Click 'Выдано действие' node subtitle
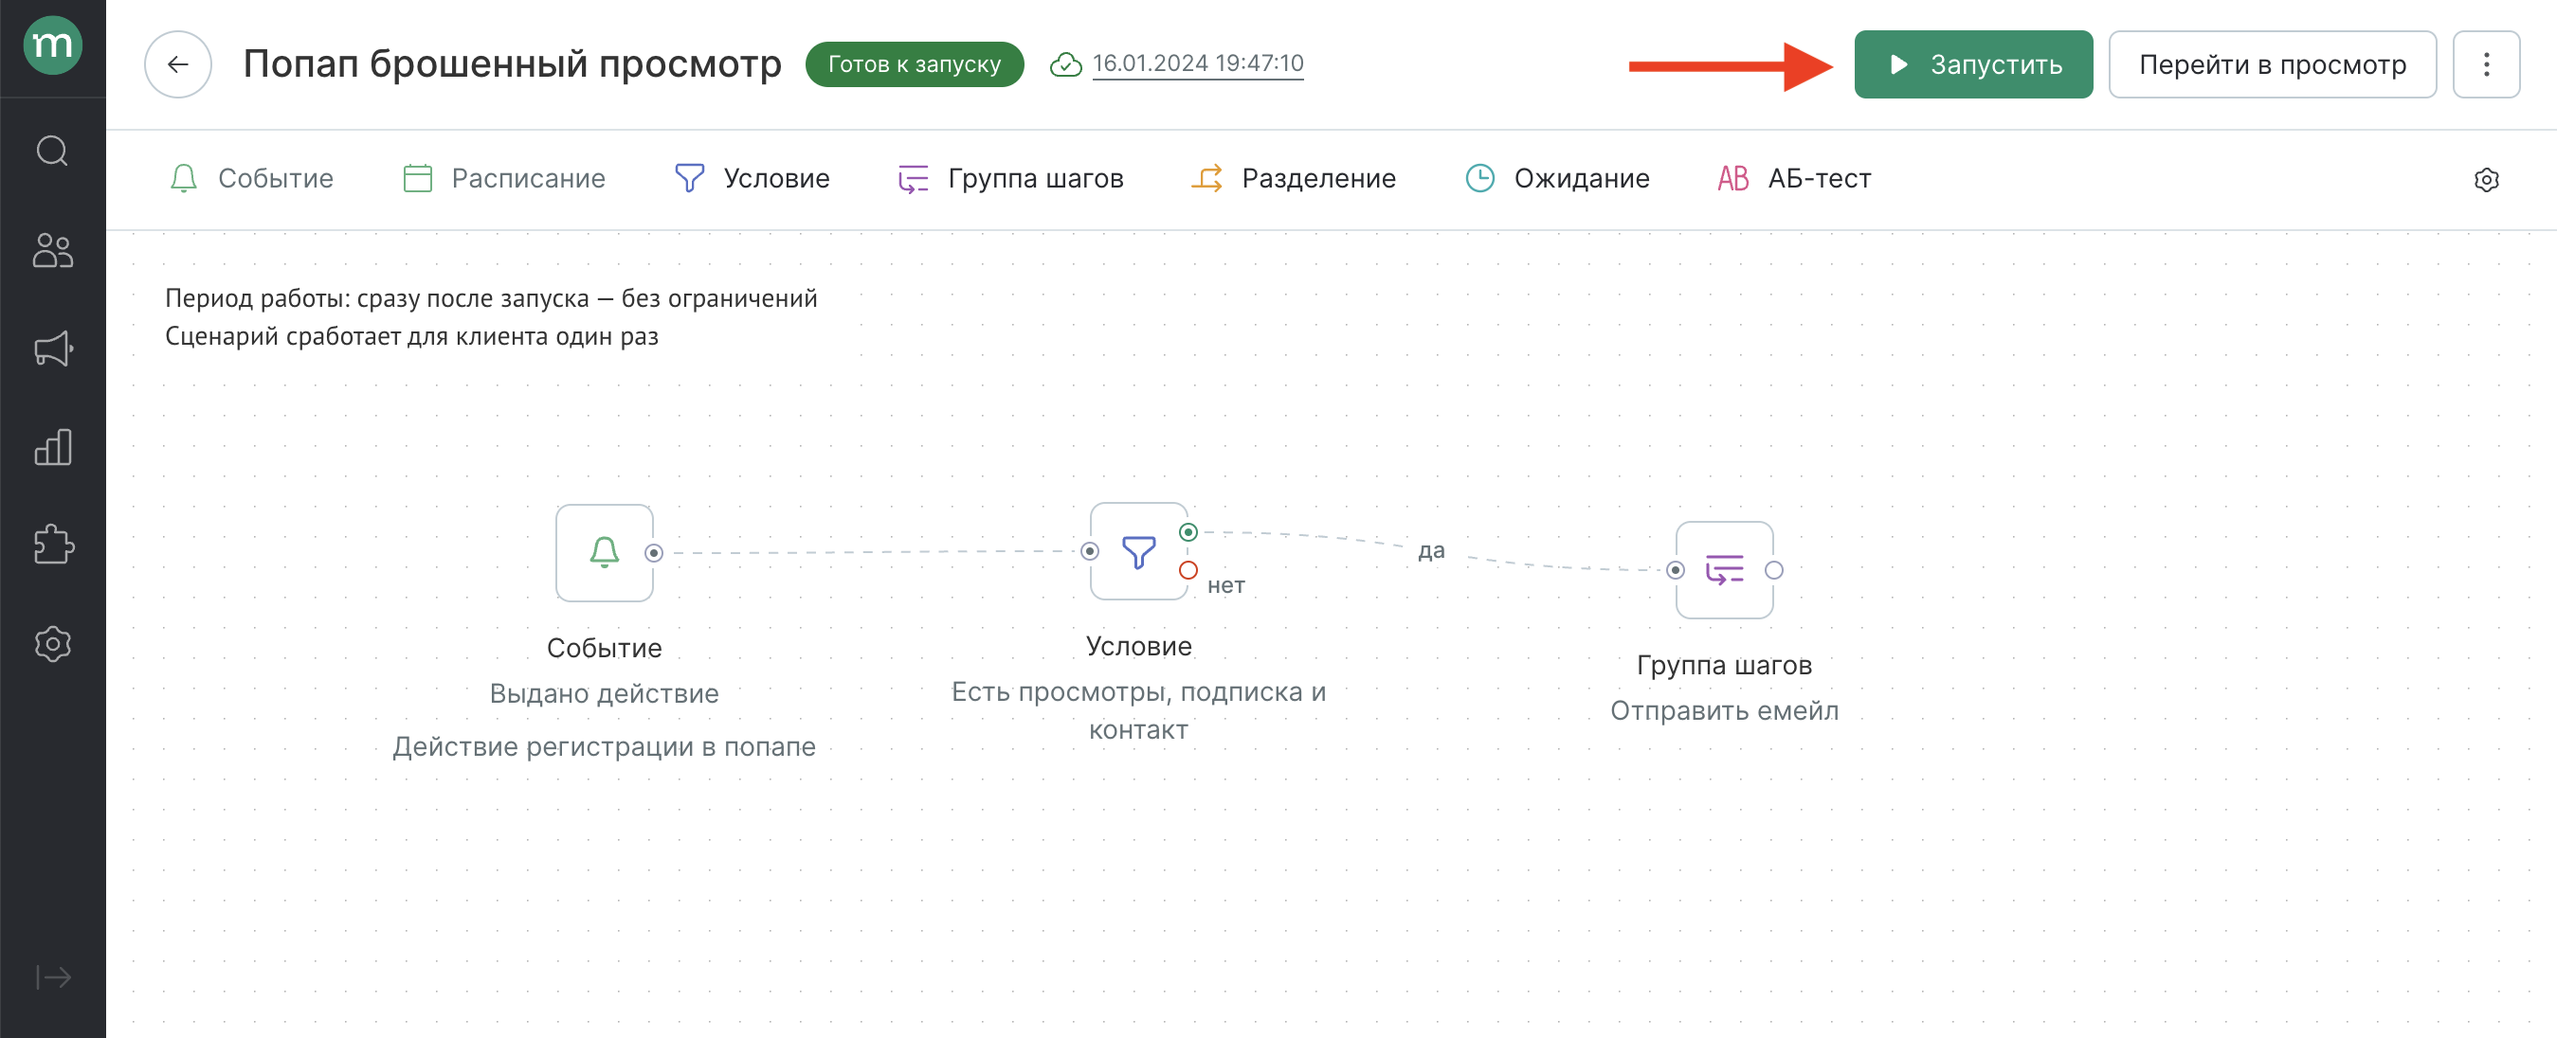 [x=604, y=693]
